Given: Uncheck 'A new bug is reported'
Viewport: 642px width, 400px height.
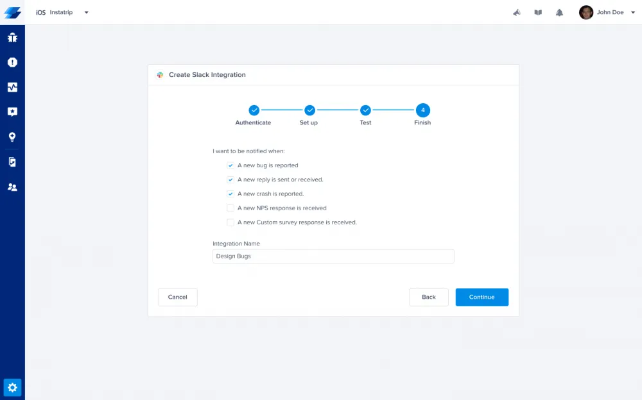Looking at the screenshot, I should click(230, 165).
